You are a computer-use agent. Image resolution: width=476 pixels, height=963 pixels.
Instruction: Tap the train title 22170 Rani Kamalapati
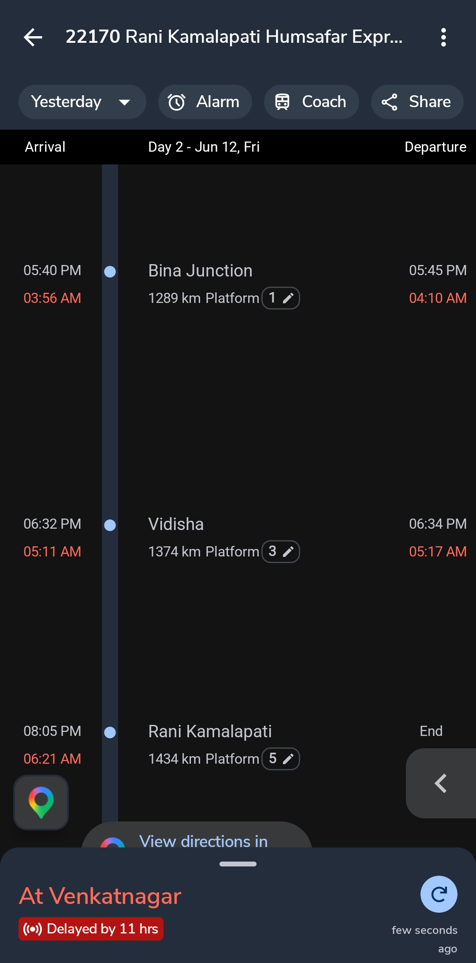(x=234, y=37)
